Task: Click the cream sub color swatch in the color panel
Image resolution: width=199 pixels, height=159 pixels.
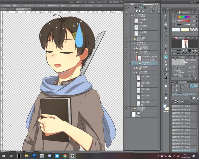Action: pos(185,30)
